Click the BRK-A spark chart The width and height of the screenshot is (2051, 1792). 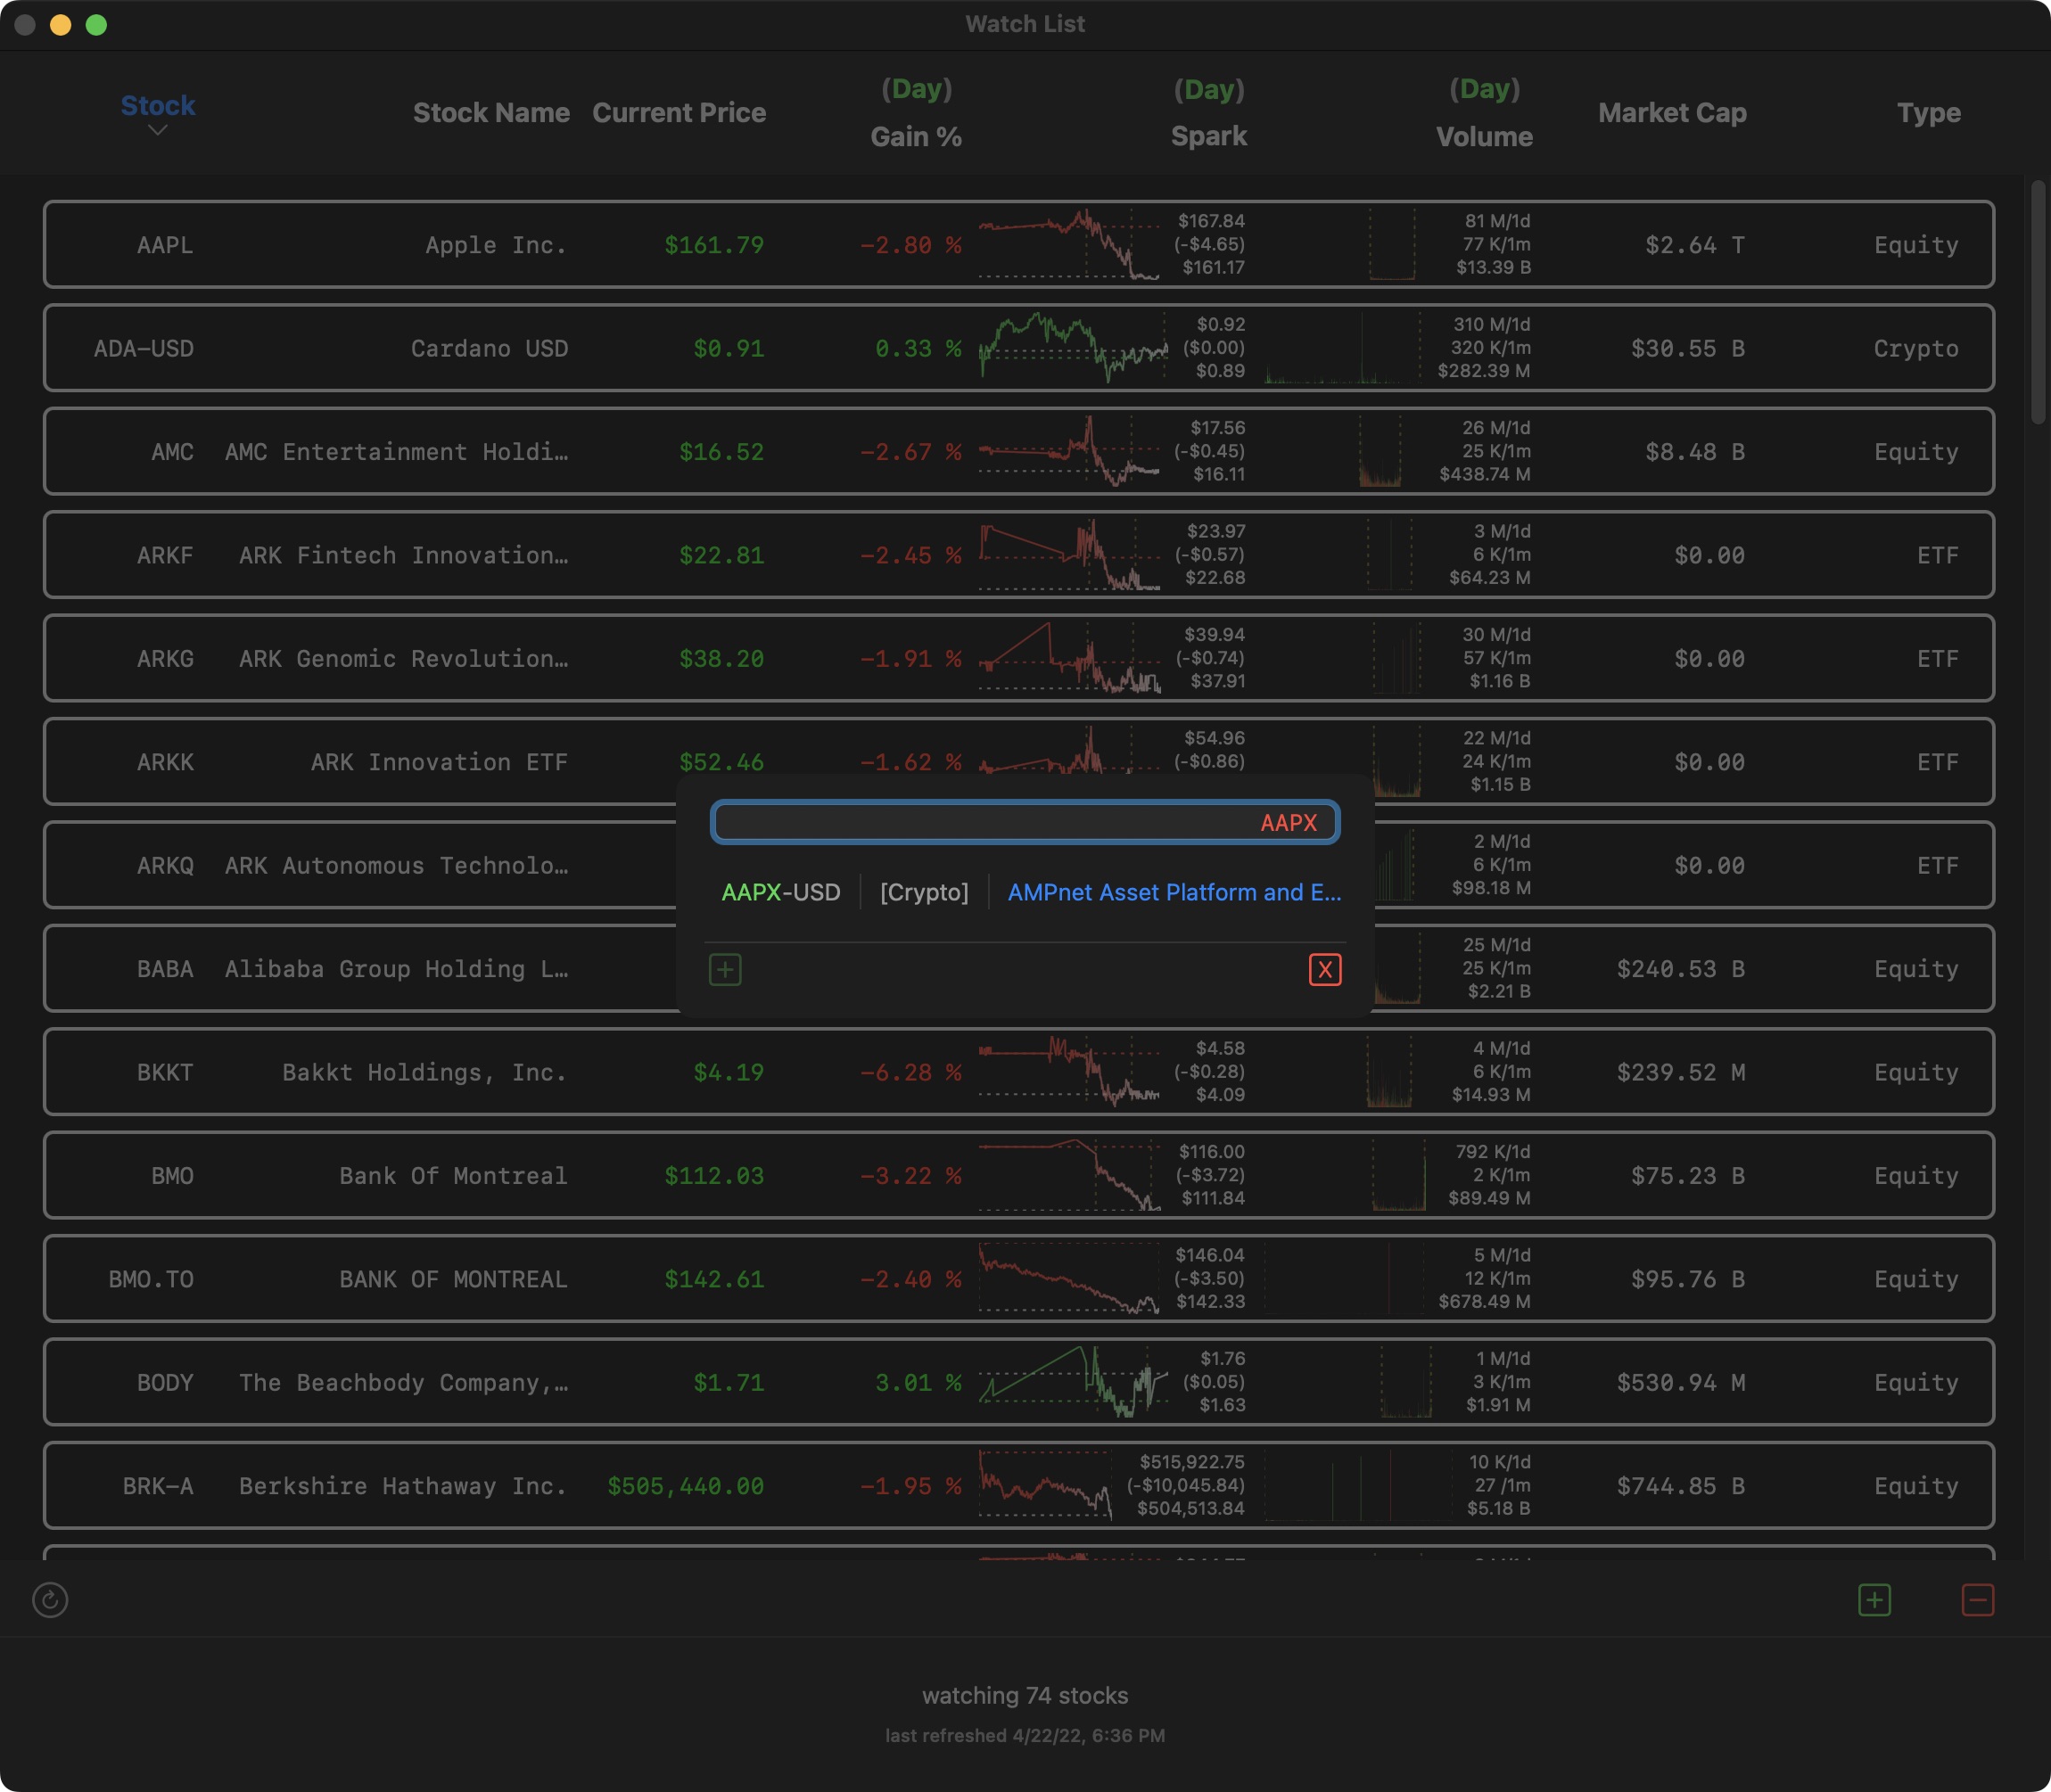1045,1485
